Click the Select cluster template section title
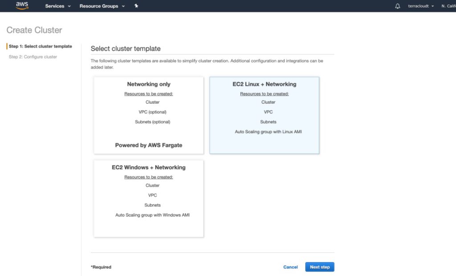The height and width of the screenshot is (276, 456). click(126, 49)
